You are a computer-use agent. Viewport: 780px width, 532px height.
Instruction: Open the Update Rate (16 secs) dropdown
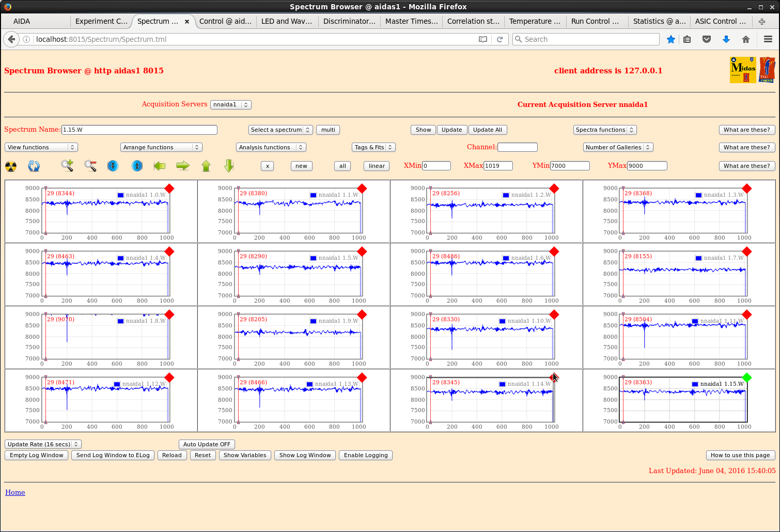pyautogui.click(x=43, y=444)
